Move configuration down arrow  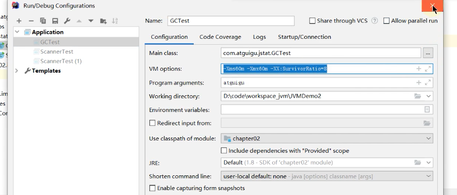click(91, 21)
